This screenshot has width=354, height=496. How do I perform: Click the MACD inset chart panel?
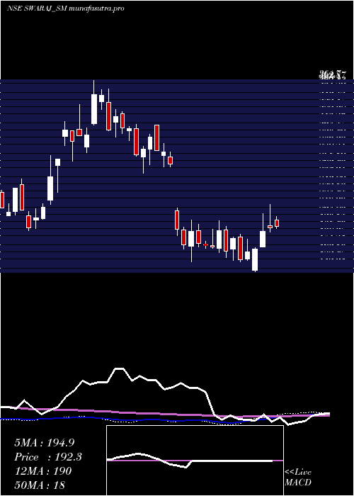click(195, 461)
